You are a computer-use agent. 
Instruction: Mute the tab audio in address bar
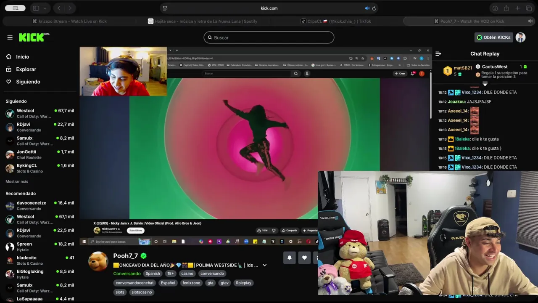click(367, 8)
